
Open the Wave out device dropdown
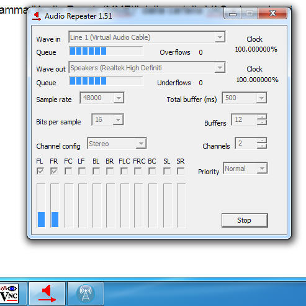[x=147, y=68]
